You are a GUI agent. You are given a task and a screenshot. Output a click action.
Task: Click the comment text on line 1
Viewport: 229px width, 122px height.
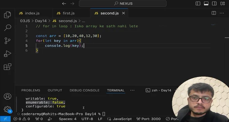[x=87, y=26]
